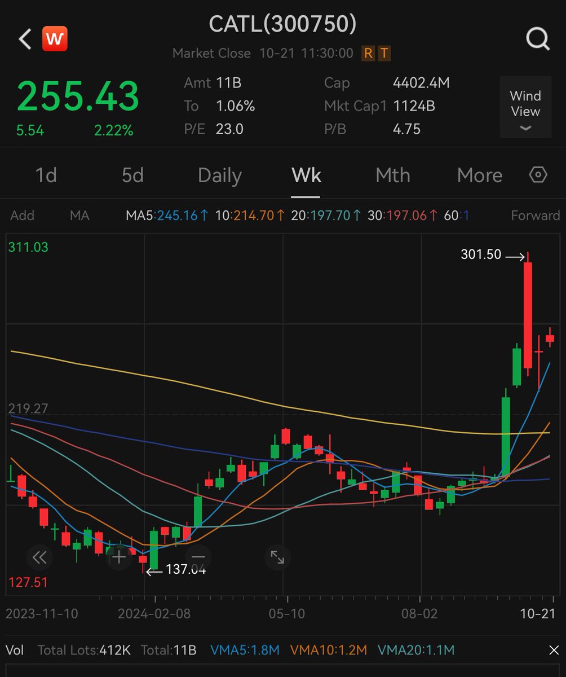This screenshot has height=677, width=566.
Task: Click the CATL(300750) title
Action: point(282,24)
